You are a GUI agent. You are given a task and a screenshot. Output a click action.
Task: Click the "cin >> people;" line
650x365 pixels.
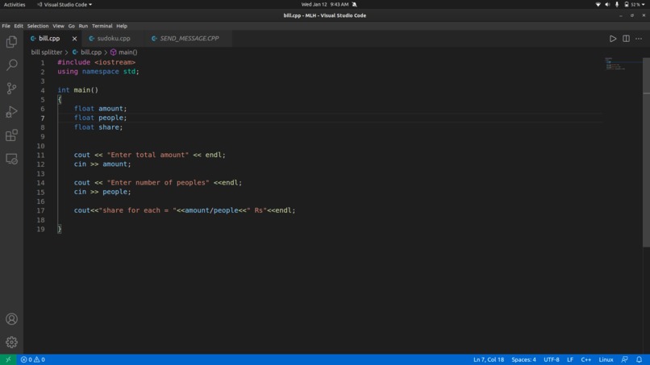pyautogui.click(x=102, y=192)
